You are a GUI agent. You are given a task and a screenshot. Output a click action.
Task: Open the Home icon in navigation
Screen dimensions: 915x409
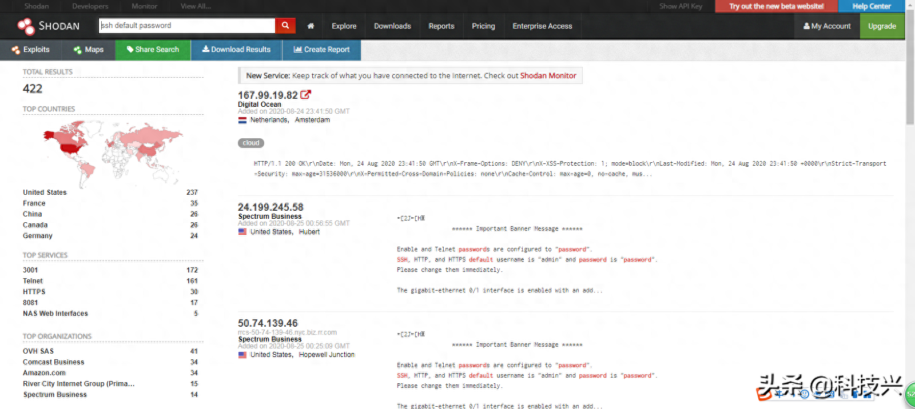pyautogui.click(x=311, y=26)
